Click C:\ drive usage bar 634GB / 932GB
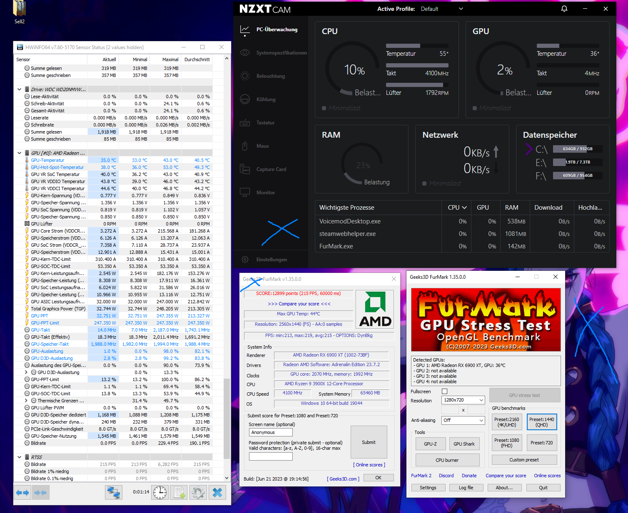 coord(578,149)
